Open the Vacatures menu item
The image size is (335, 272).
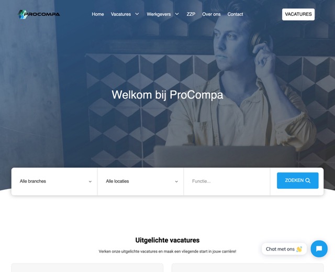(121, 14)
